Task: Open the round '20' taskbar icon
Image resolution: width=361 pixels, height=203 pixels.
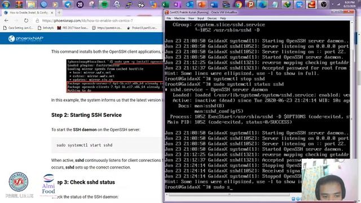Action: coord(80,5)
